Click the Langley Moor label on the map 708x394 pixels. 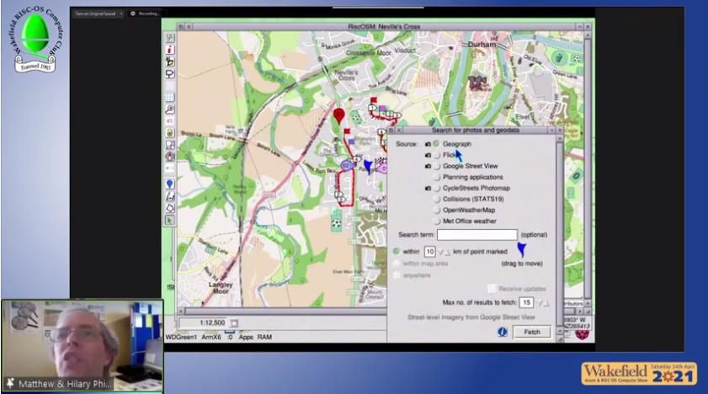point(221,288)
